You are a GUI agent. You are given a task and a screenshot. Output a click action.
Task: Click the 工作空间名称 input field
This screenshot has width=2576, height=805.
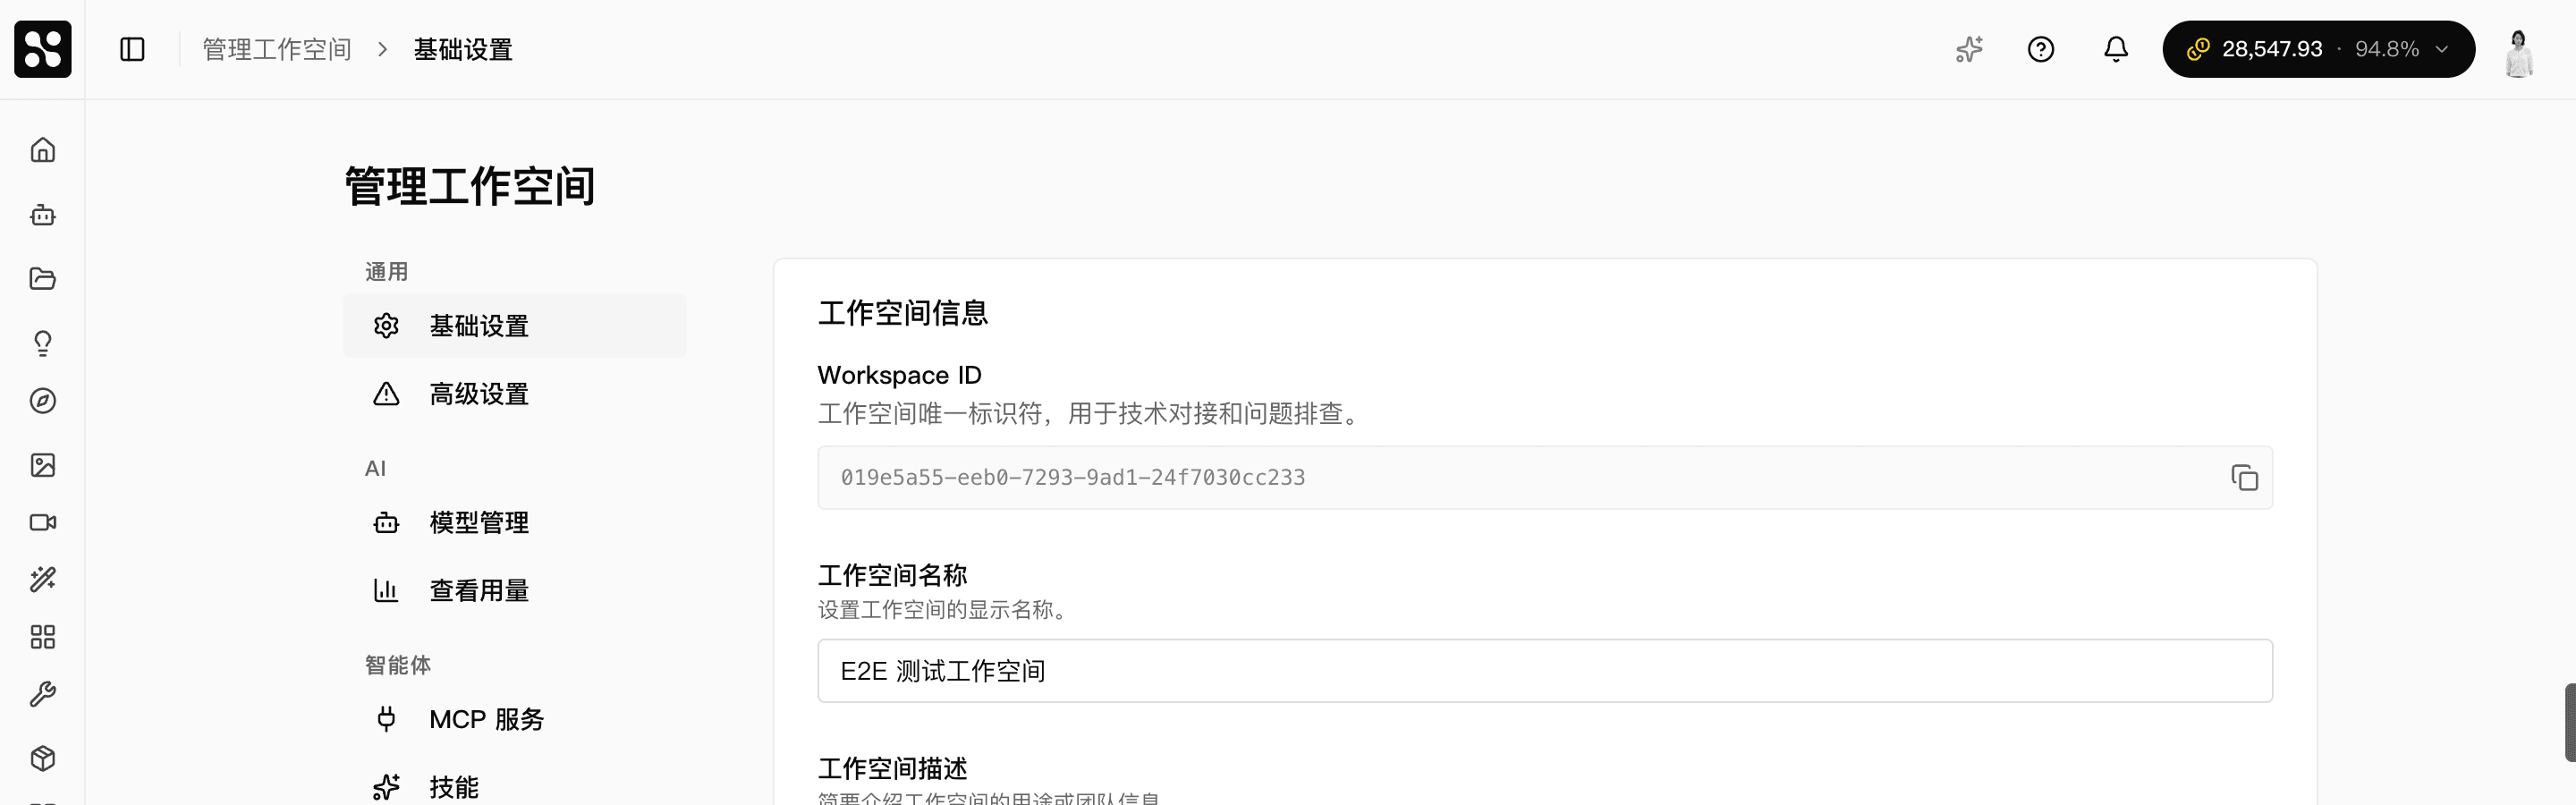[x=1545, y=671]
